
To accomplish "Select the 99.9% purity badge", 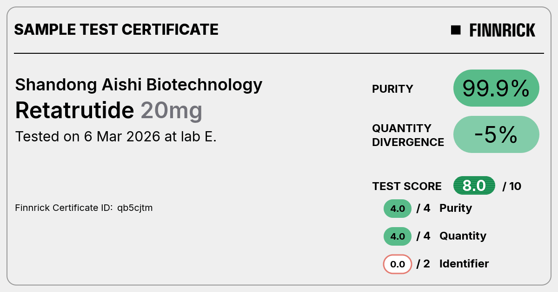I will [x=496, y=88].
